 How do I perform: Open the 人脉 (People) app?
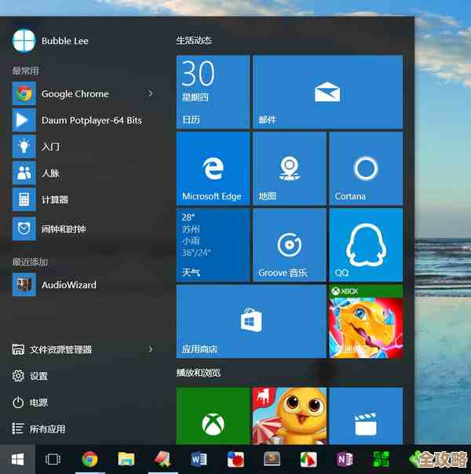(84, 173)
